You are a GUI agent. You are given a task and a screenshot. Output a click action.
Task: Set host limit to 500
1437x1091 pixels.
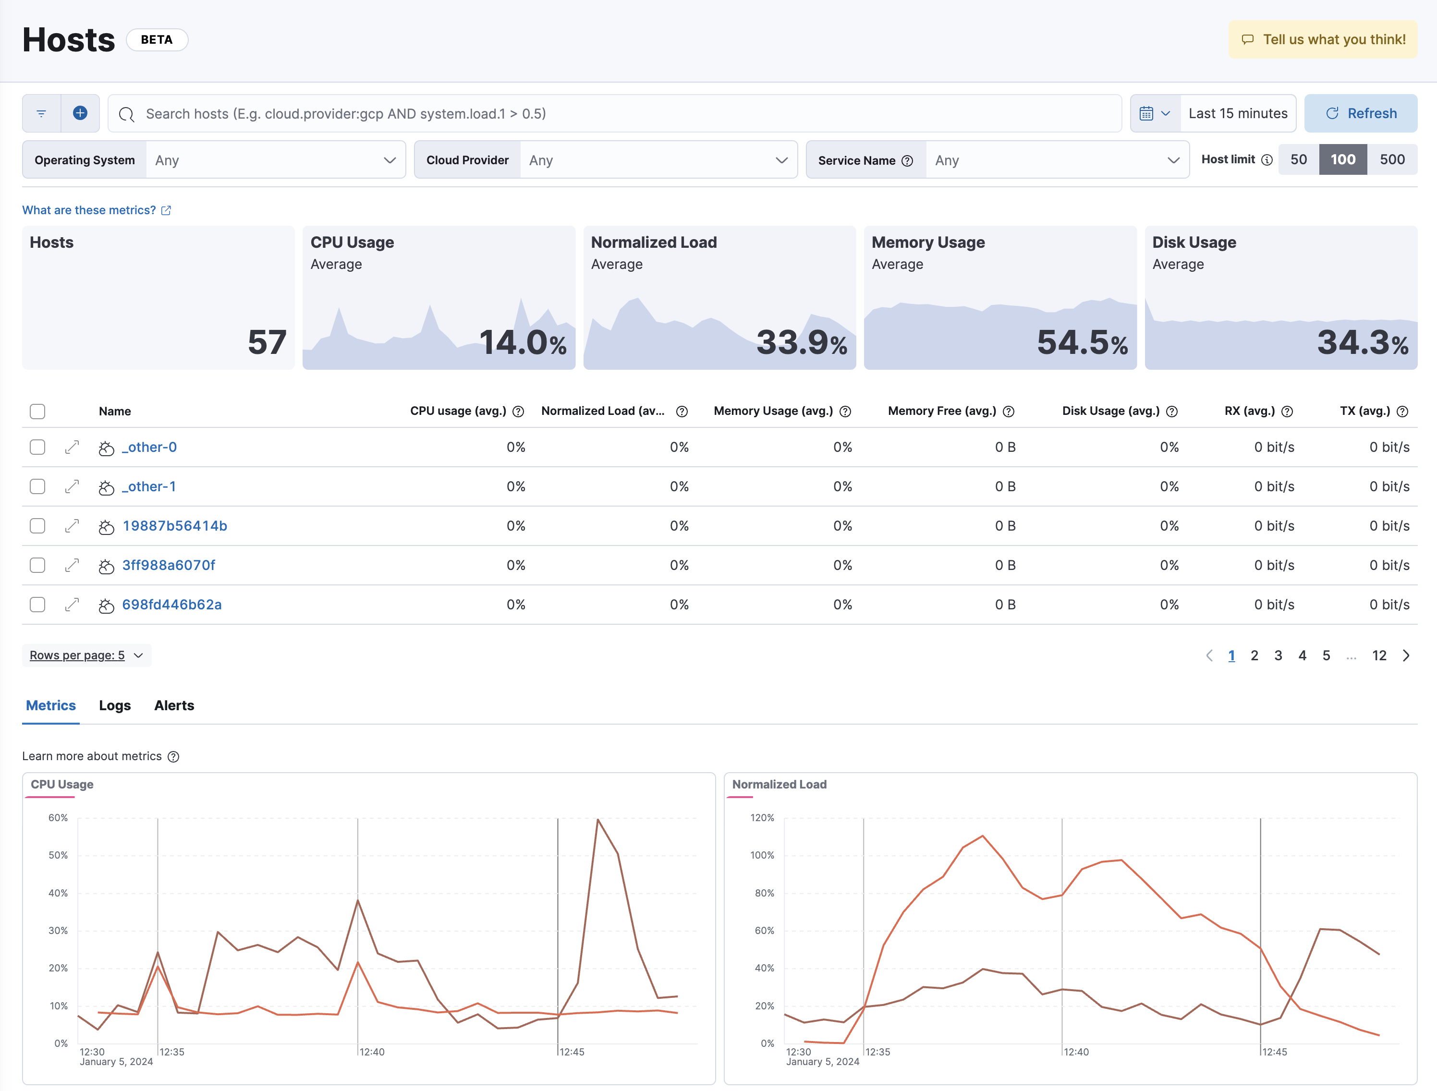[x=1391, y=160]
